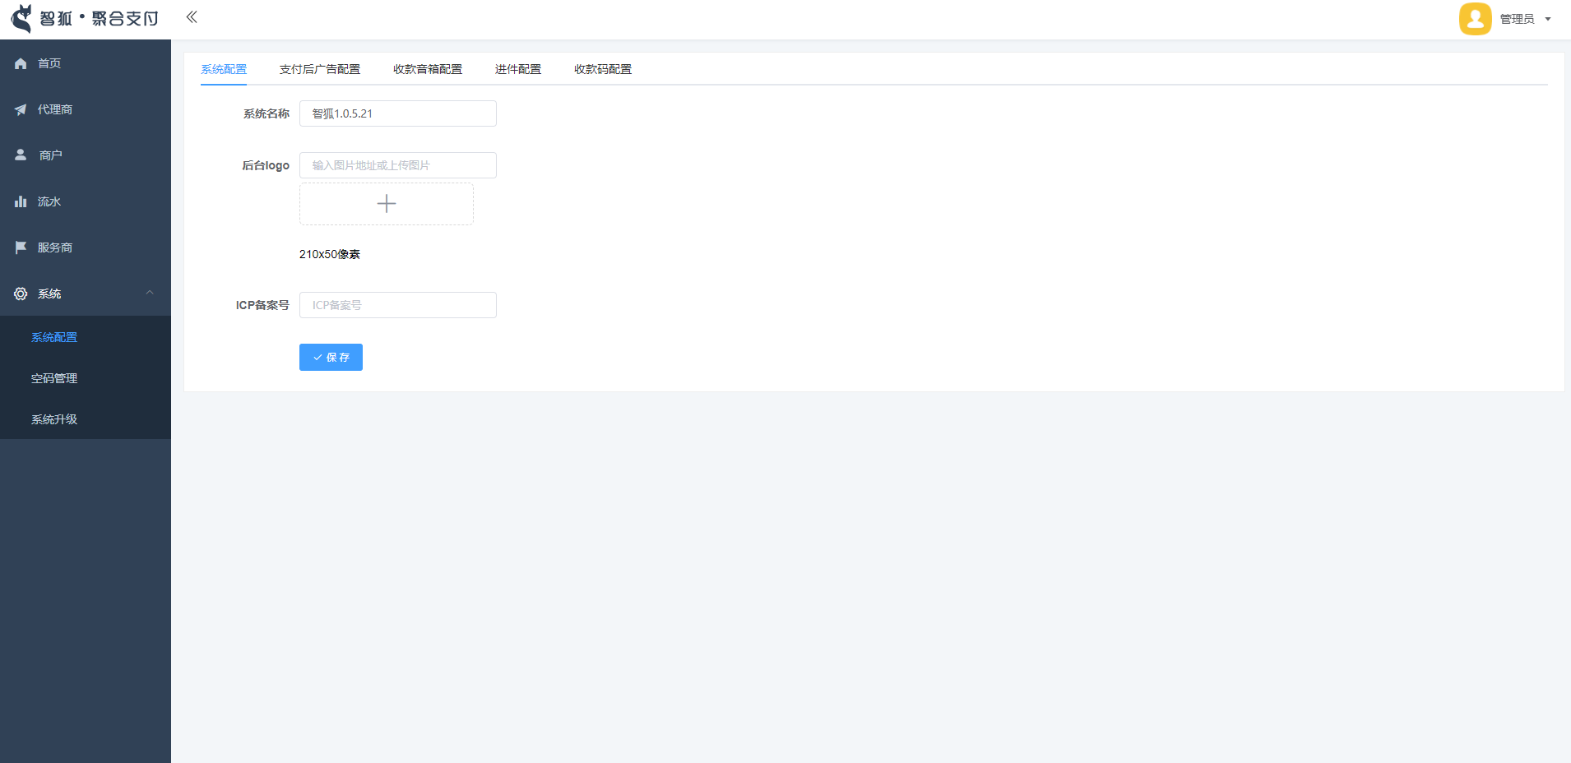
Task: Switch to 收款音箱配置 tab
Action: pyautogui.click(x=427, y=69)
